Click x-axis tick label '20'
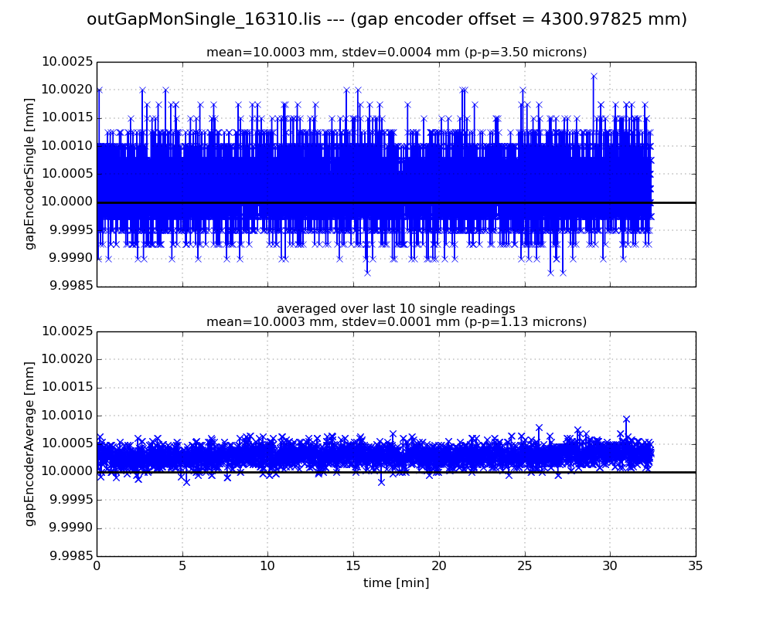This screenshot has height=618, width=773. point(438,565)
